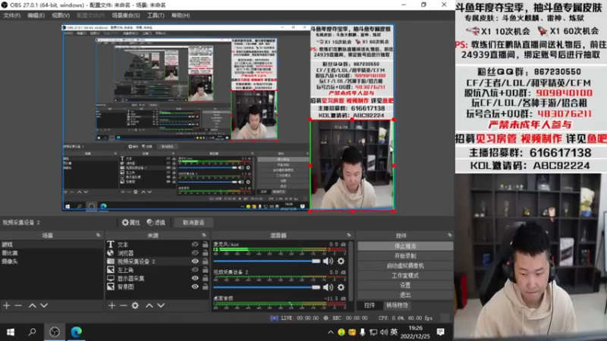Pop out the 场景 dock panel
Image resolution: width=607 pixels, height=341 pixels.
coord(99,235)
